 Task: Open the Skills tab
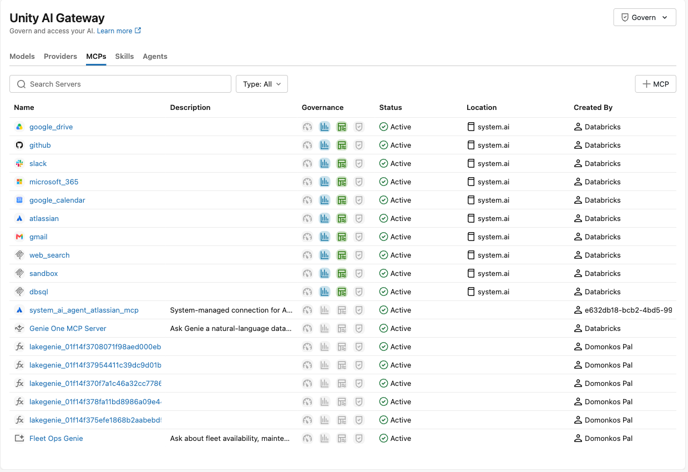[x=124, y=56]
